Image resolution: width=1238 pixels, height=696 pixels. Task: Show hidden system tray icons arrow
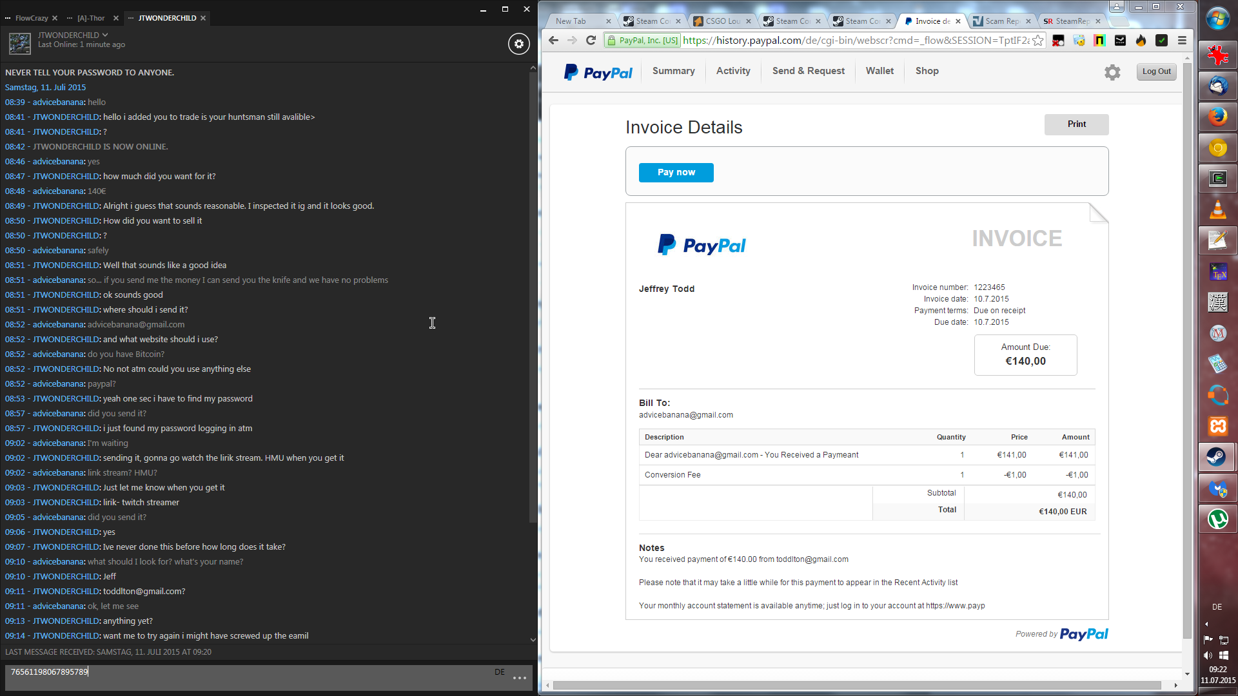[1206, 624]
